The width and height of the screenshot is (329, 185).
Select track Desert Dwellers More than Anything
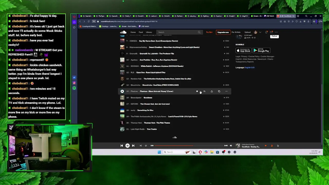[x=175, y=47]
